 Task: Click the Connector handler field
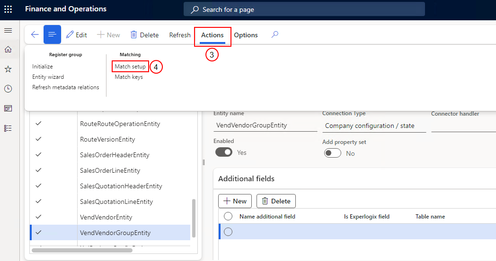(x=463, y=126)
